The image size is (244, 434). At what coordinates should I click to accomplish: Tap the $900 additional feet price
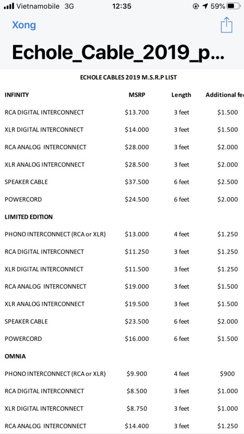pos(227,374)
